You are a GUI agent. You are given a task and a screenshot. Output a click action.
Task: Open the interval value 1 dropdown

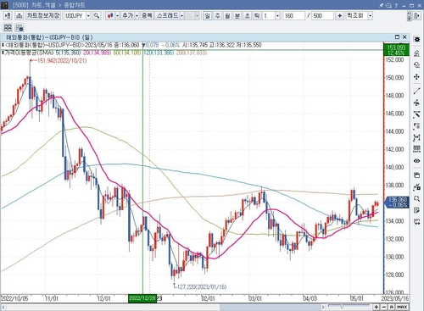coord(277,16)
